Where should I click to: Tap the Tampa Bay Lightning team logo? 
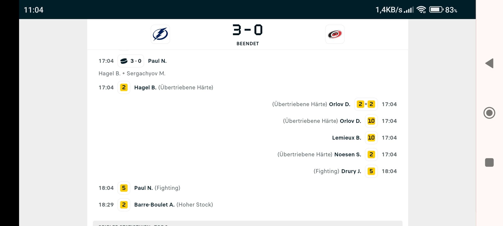pos(160,34)
